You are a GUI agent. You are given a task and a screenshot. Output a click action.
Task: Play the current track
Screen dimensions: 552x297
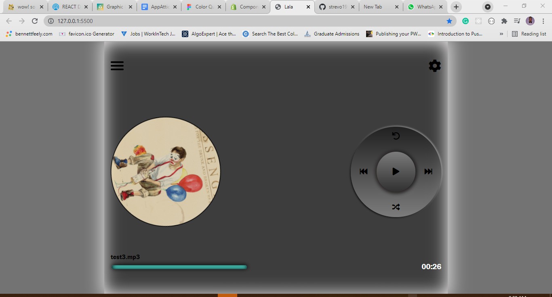click(x=396, y=172)
